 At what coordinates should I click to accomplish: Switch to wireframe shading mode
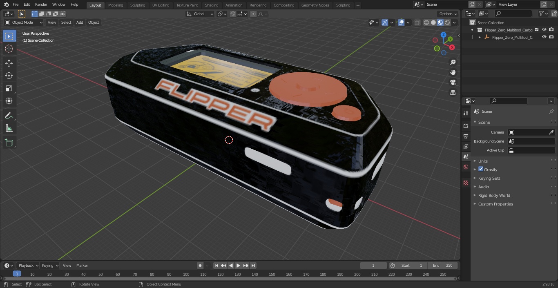426,22
